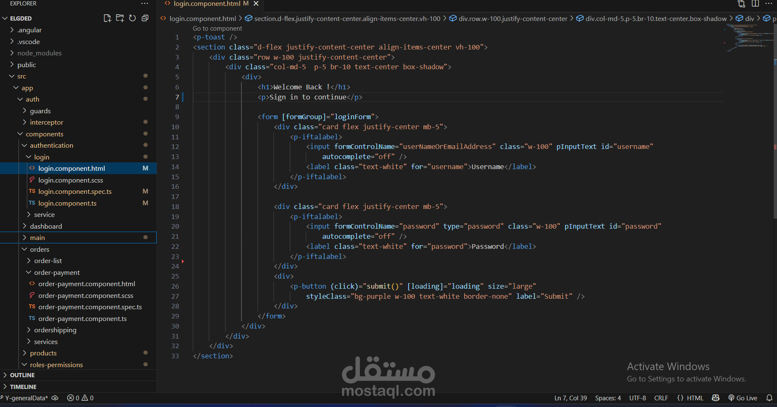Viewport: 777px width, 407px height.
Task: Change UTF-8 file encoding
Action: [x=638, y=398]
